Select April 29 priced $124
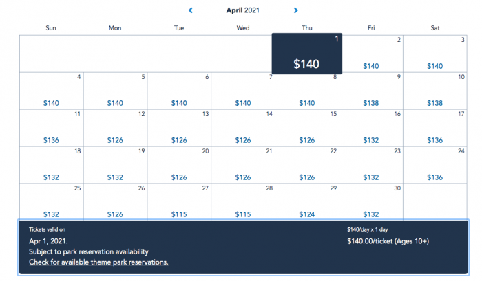This screenshot has width=482, height=281. point(307,201)
